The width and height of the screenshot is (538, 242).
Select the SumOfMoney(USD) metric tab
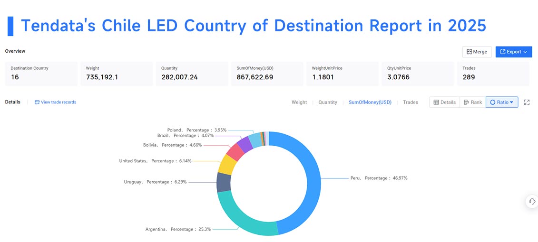coord(370,102)
